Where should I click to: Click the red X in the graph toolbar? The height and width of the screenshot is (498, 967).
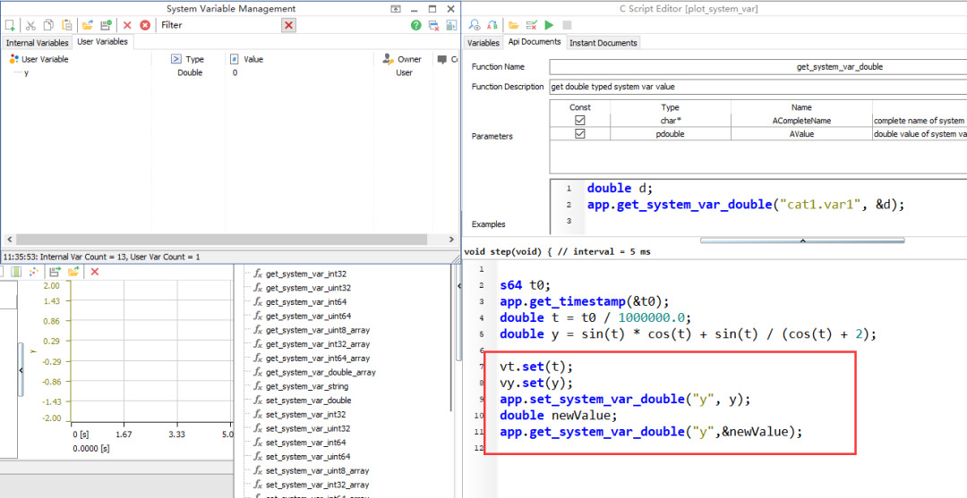click(x=95, y=272)
